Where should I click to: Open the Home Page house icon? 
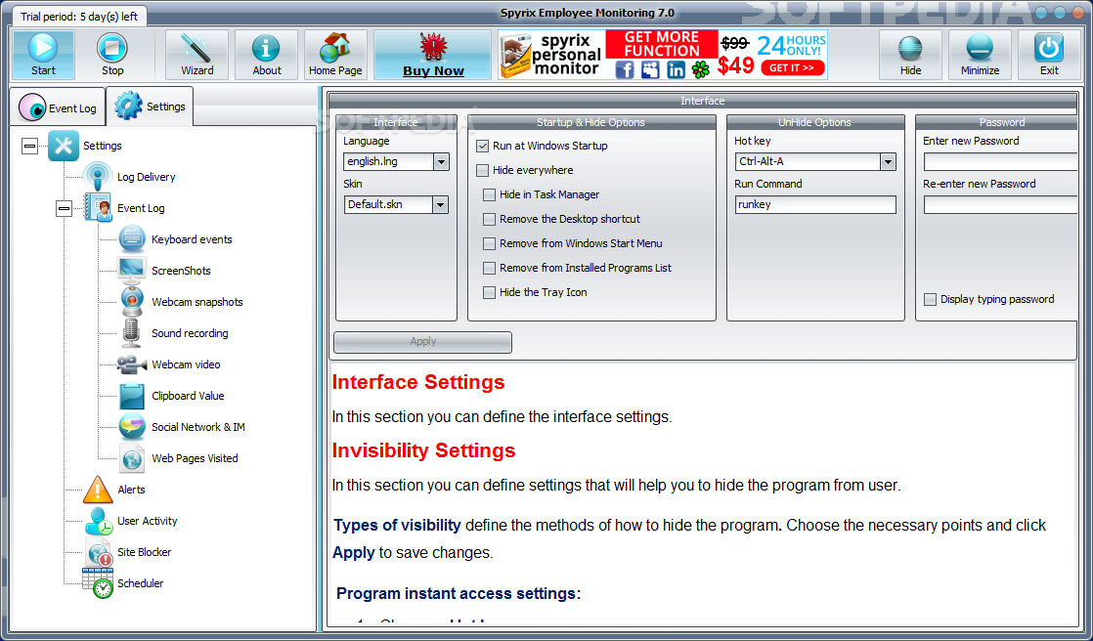click(x=335, y=47)
